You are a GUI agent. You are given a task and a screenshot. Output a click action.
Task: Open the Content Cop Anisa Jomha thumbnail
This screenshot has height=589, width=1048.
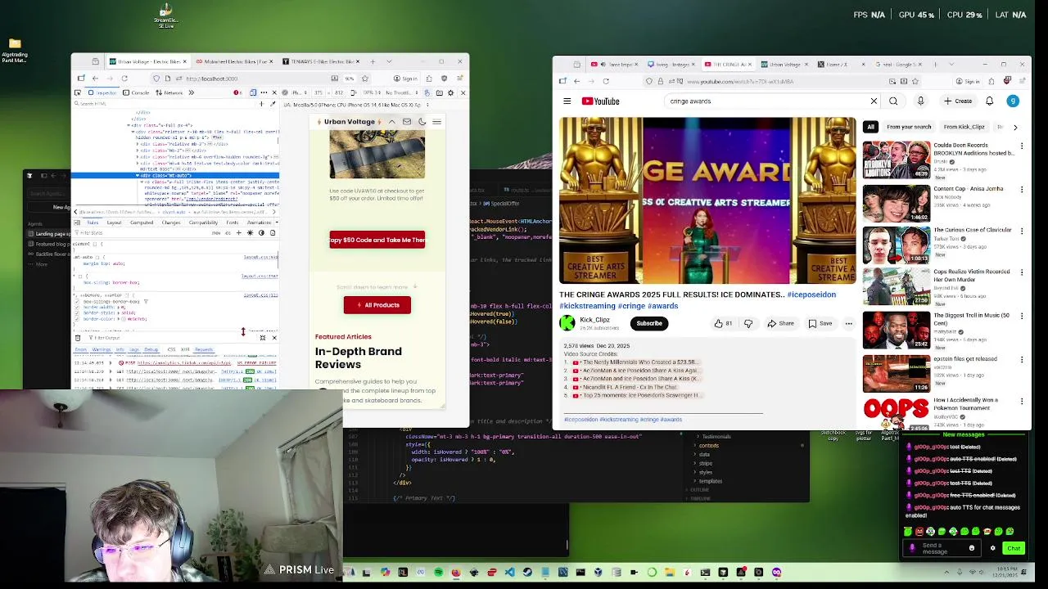(x=897, y=204)
